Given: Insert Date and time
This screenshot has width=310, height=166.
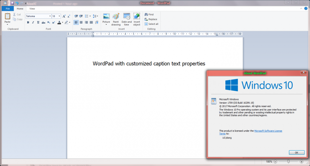Looking at the screenshot, I should 126,19.
